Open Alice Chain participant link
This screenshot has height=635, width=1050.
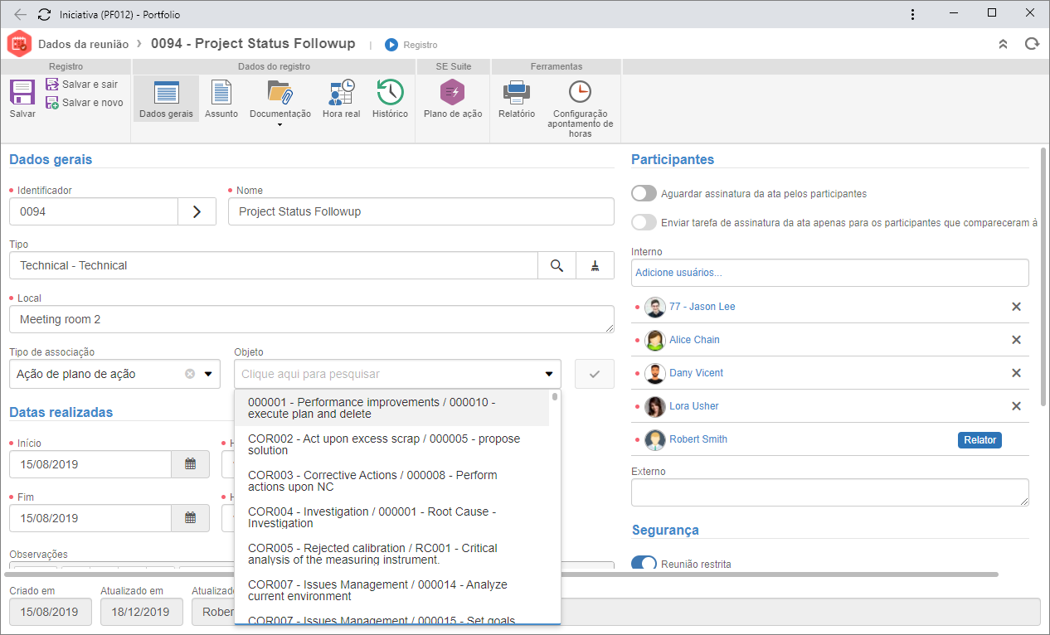click(x=694, y=340)
